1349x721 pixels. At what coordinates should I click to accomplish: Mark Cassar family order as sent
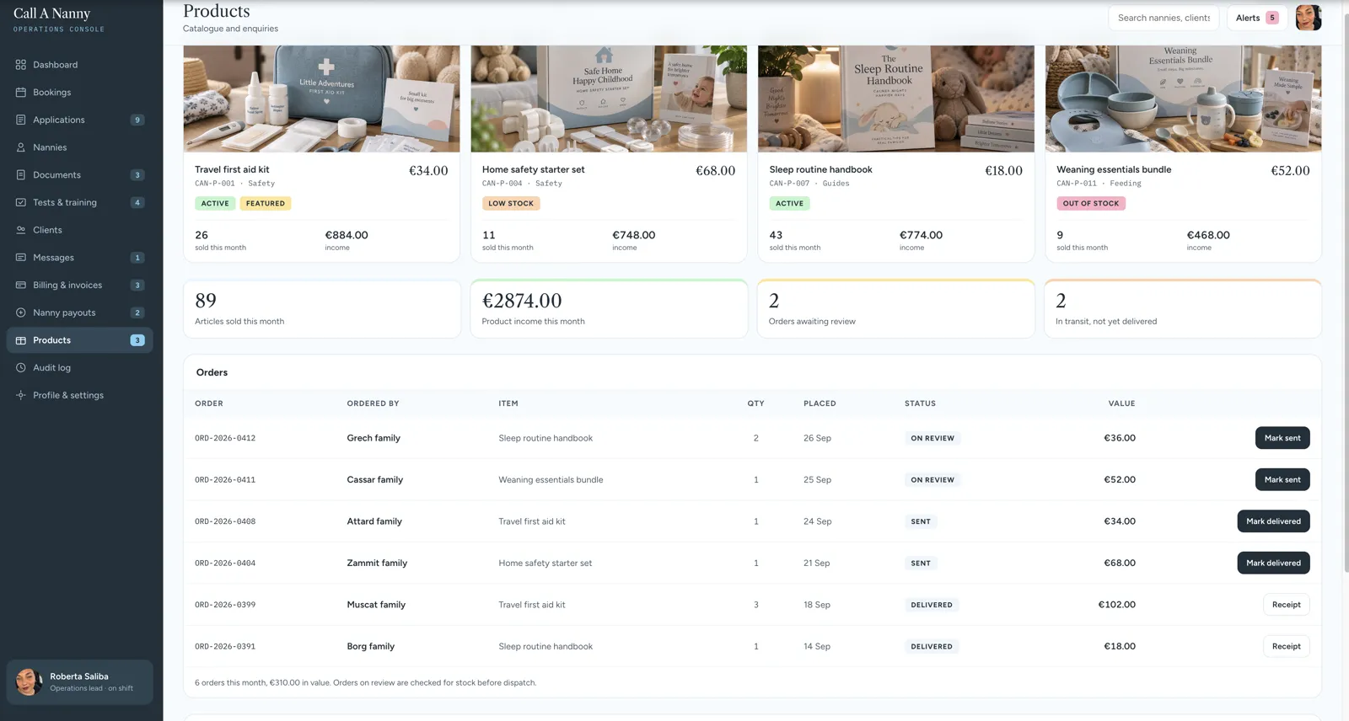pos(1282,480)
